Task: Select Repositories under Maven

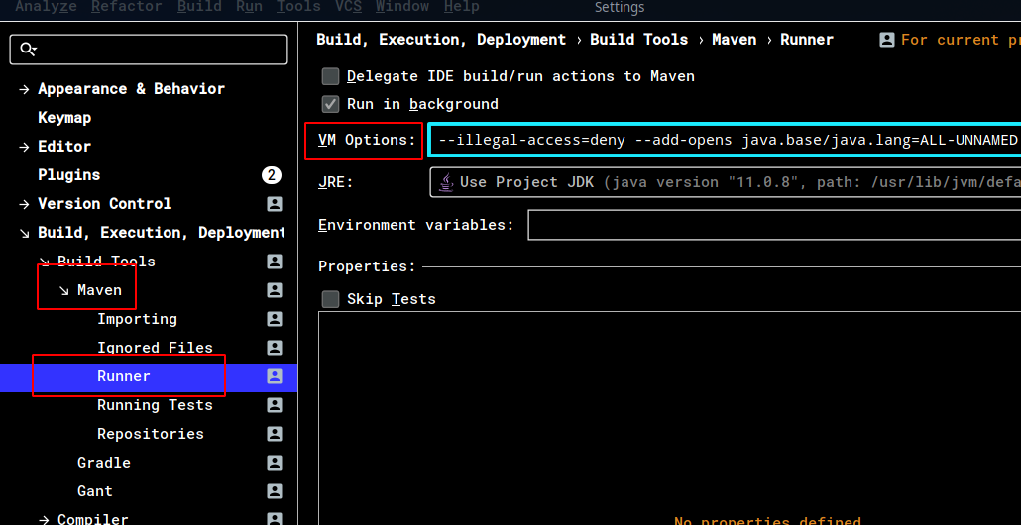Action: coord(151,433)
